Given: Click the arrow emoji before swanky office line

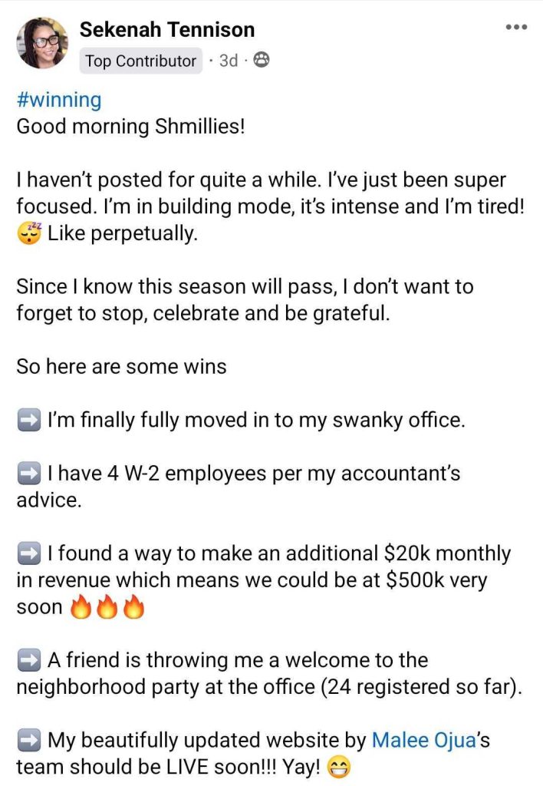Looking at the screenshot, I should pos(28,420).
